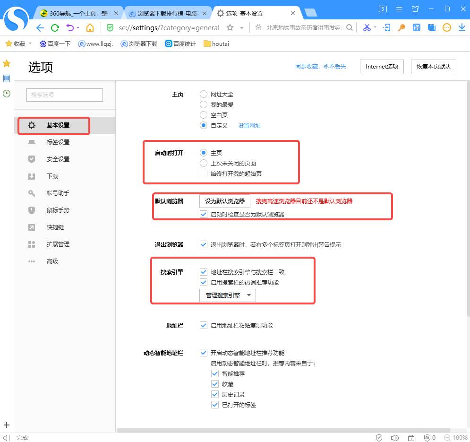Open the orange key password icon
The height and width of the screenshot is (442, 470).
point(402,27)
